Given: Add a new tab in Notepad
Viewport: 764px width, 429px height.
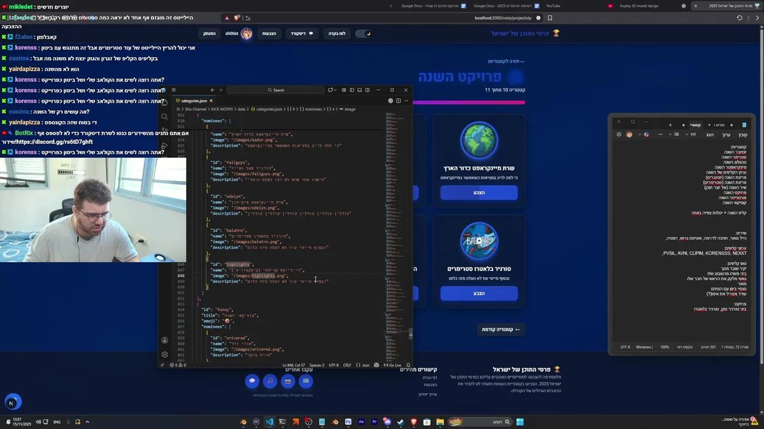Looking at the screenshot, I should pyautogui.click(x=670, y=125).
